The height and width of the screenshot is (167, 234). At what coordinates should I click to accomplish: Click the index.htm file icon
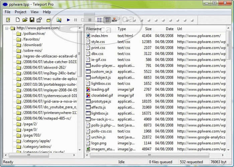(x=88, y=36)
